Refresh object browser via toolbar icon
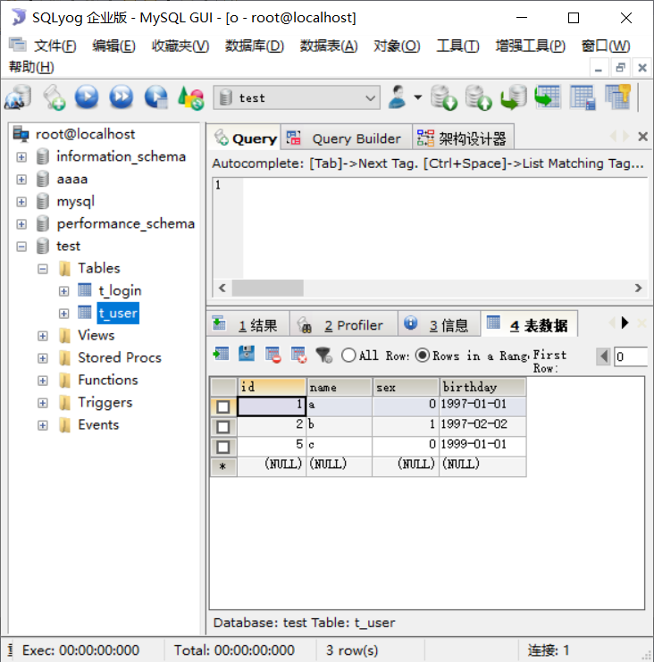This screenshot has height=662, width=654. click(x=191, y=98)
